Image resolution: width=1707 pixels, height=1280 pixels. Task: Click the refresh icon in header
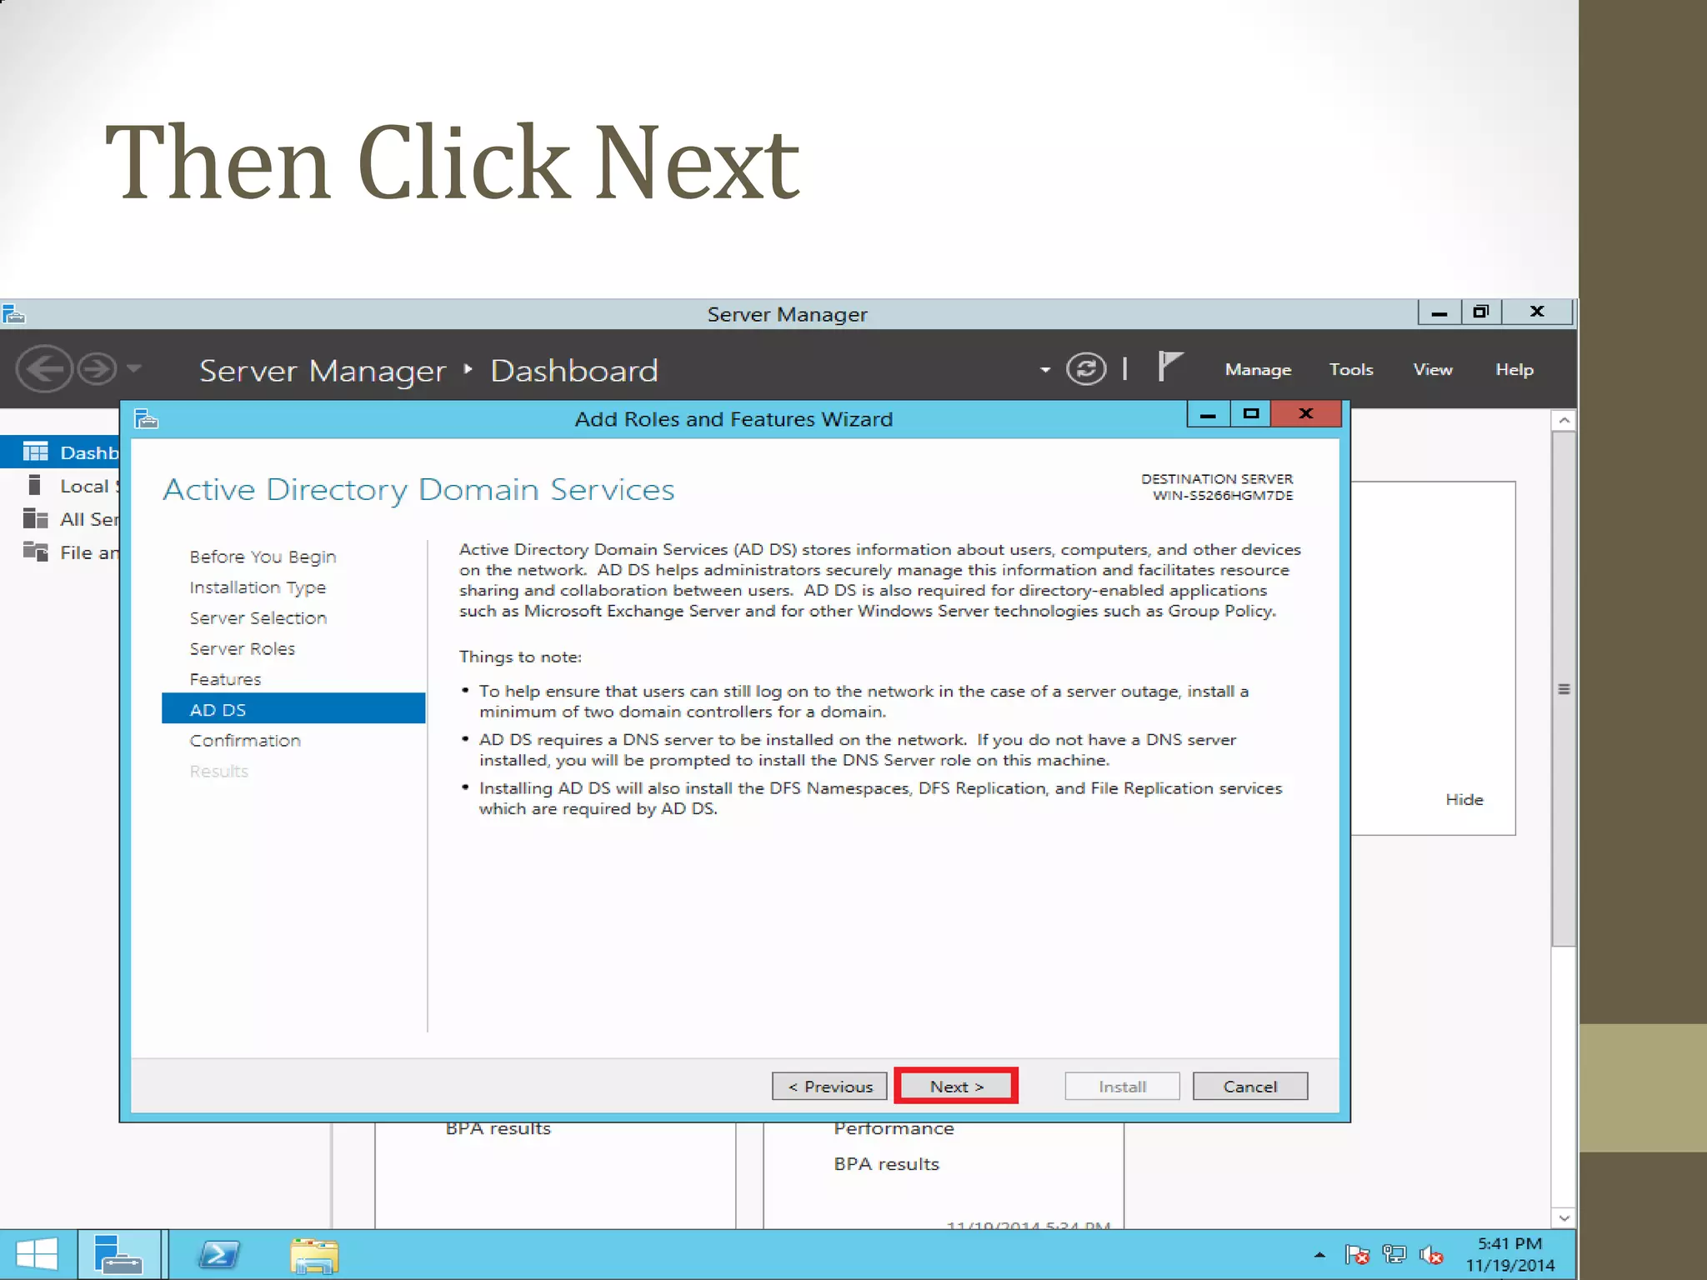(1086, 368)
